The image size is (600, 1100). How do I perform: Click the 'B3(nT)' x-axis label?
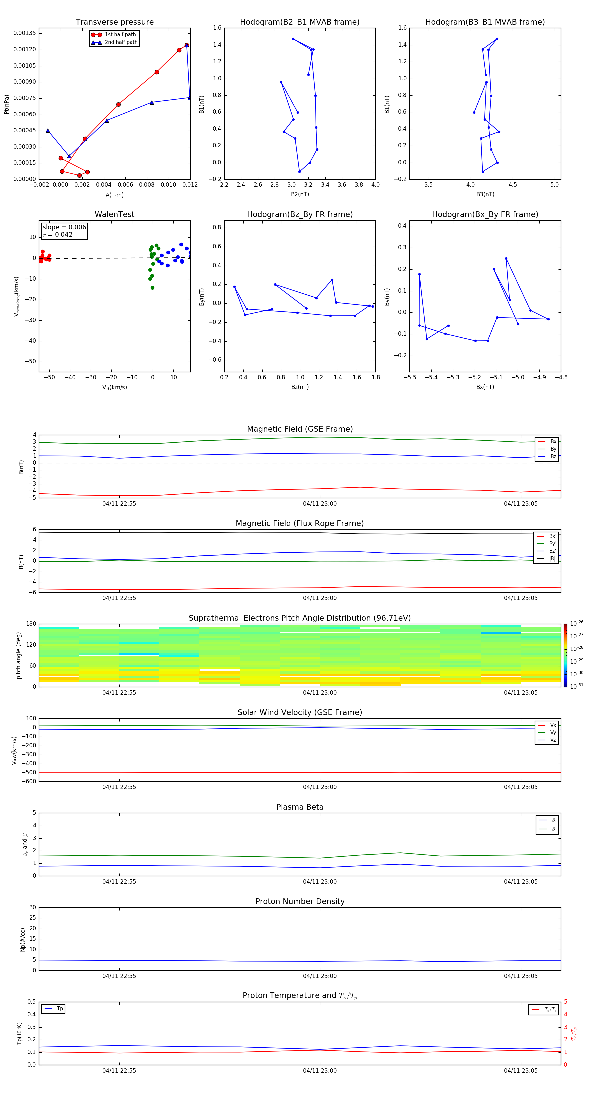[x=485, y=194]
